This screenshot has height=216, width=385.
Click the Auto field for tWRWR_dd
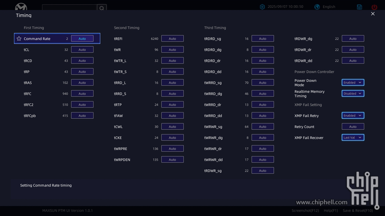click(x=263, y=160)
